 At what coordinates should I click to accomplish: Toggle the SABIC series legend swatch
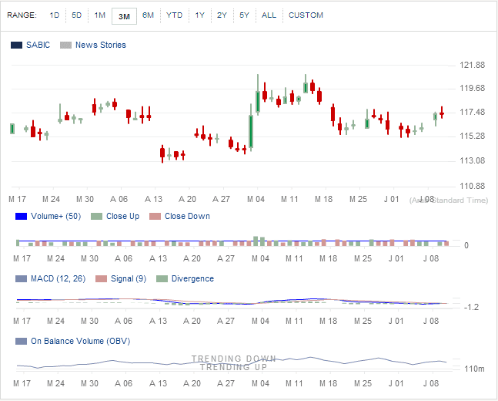tap(16, 45)
